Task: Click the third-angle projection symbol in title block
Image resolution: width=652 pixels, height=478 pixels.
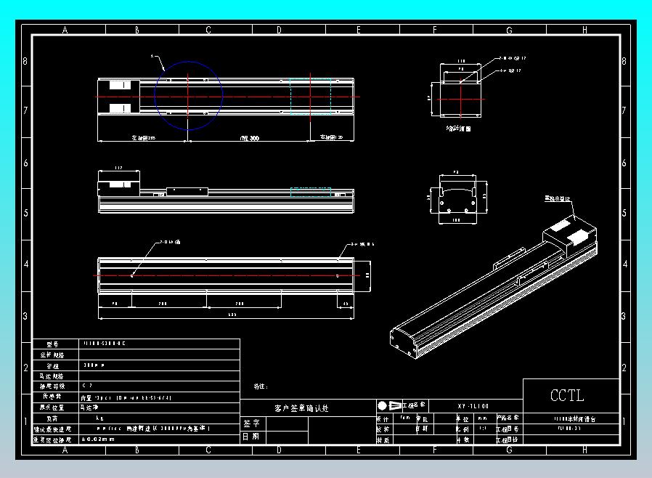Action: coord(389,405)
